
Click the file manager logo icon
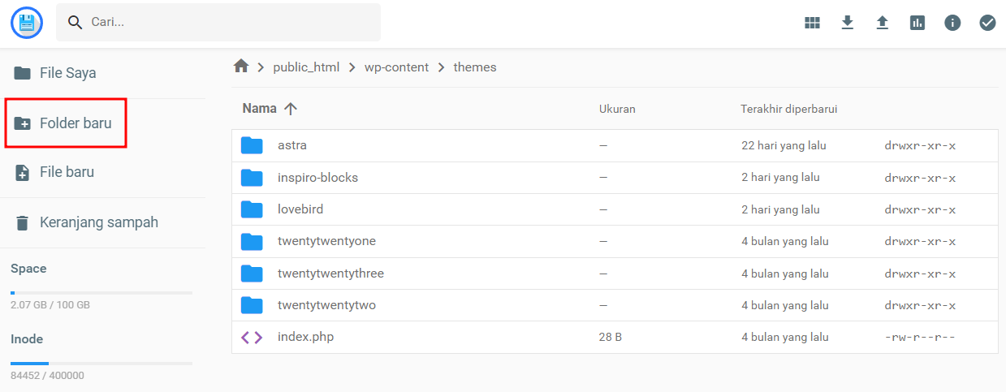coord(27,22)
